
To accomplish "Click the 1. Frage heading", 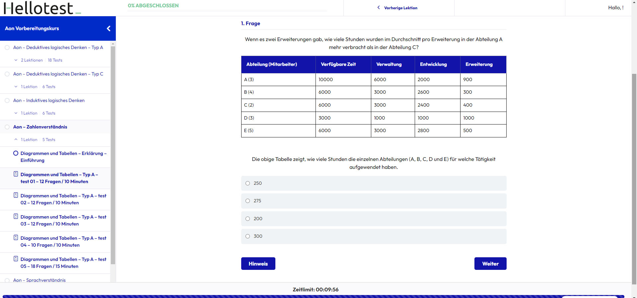I will click(x=250, y=24).
